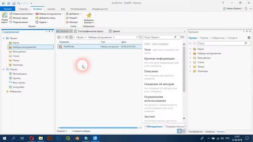Image resolution: width=253 pixels, height=142 pixels.
Task: Select TestPRJ.tbx row
Action: [x=100, y=47]
